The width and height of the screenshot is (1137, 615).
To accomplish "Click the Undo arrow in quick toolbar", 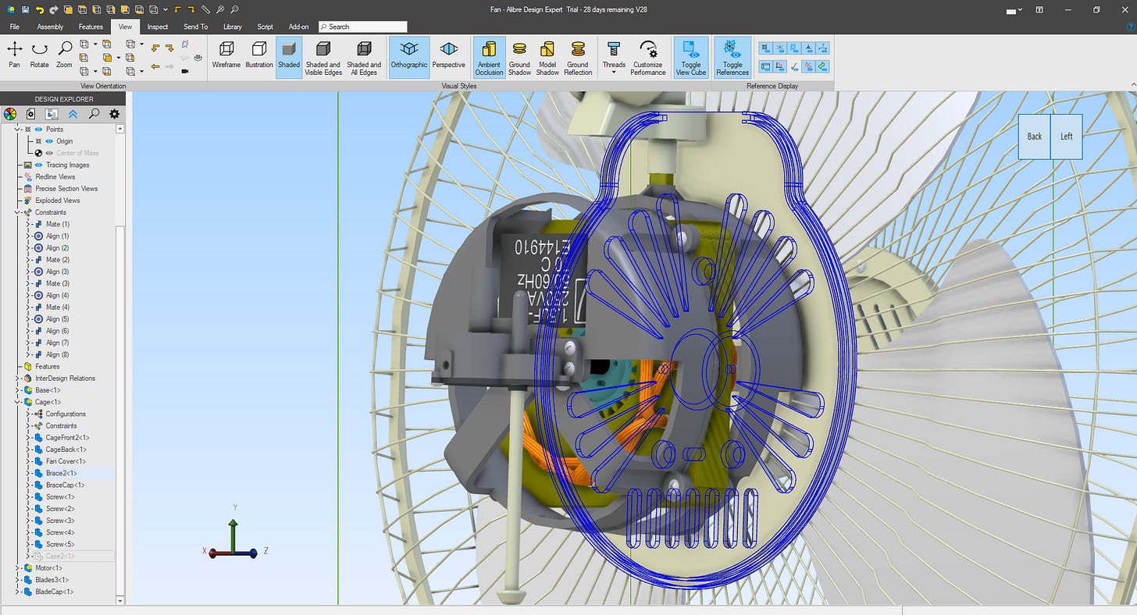I will click(39, 9).
